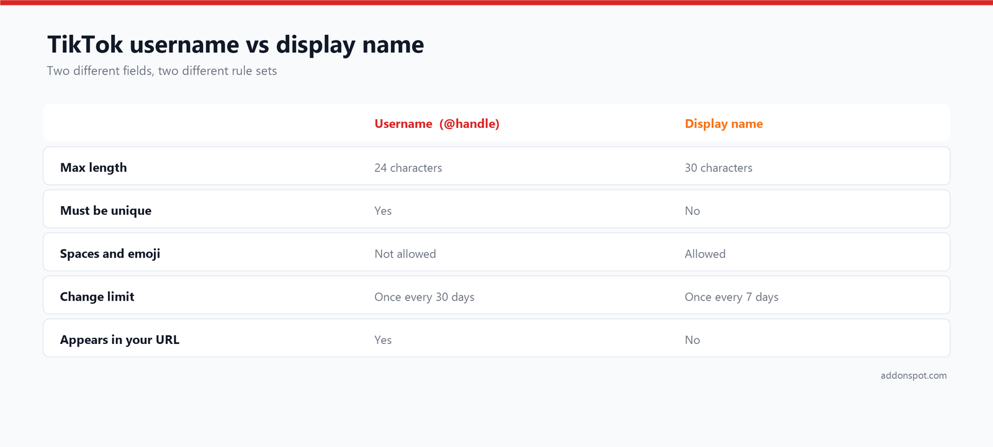Select the "Must be unique" row label
This screenshot has height=447, width=993.
click(x=106, y=210)
